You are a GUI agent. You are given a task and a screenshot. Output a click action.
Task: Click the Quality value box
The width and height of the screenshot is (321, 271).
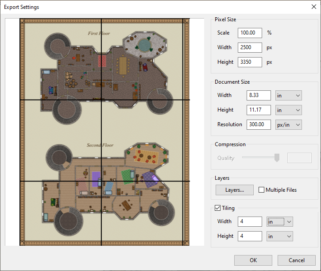point(299,158)
